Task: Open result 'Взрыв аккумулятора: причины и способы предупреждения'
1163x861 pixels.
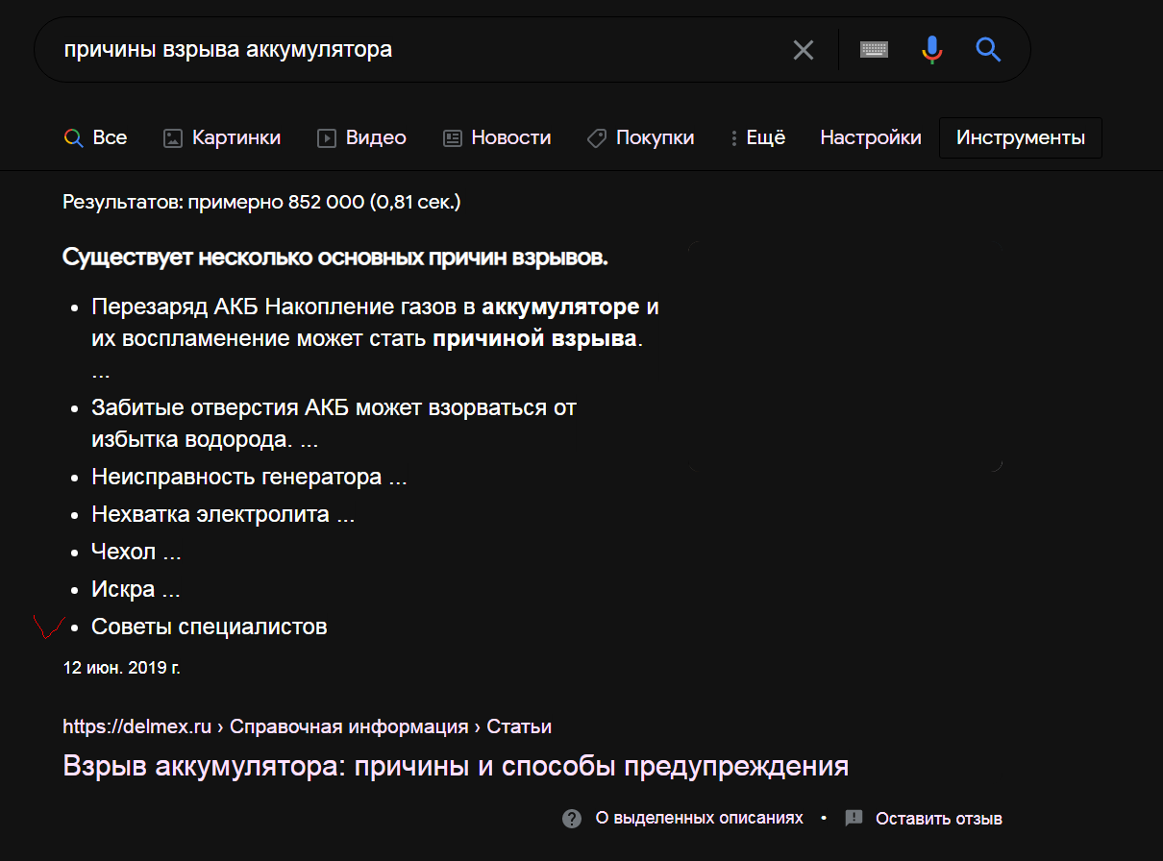Action: click(x=456, y=767)
